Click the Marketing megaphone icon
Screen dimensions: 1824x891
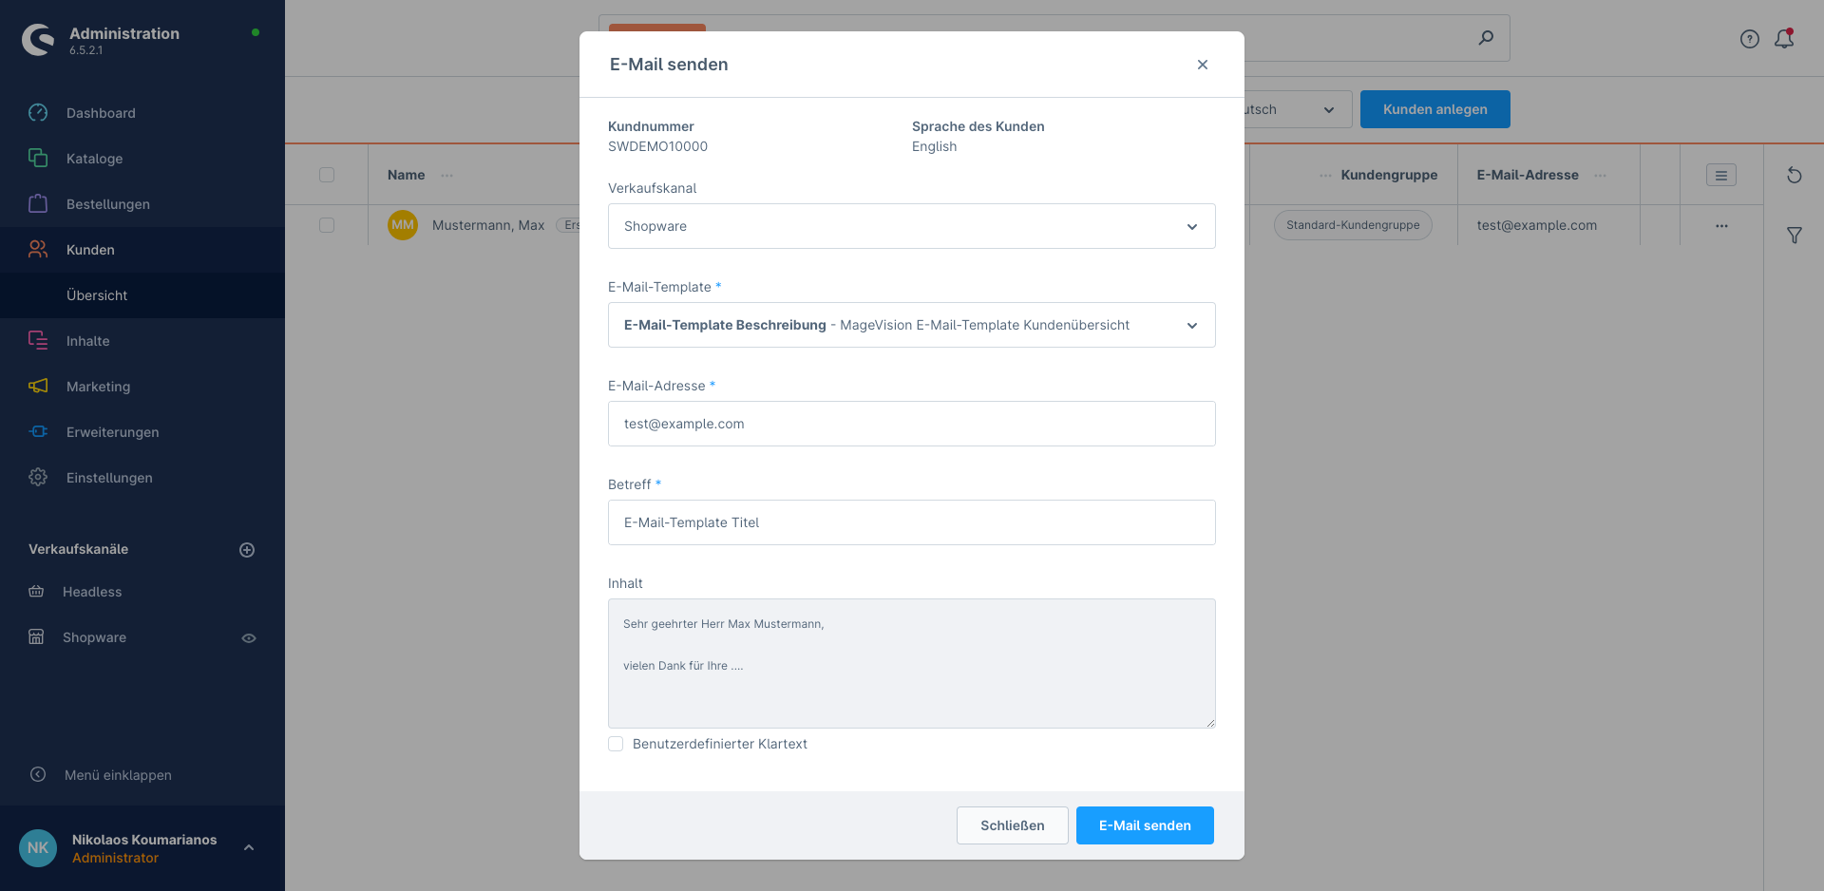click(x=38, y=387)
